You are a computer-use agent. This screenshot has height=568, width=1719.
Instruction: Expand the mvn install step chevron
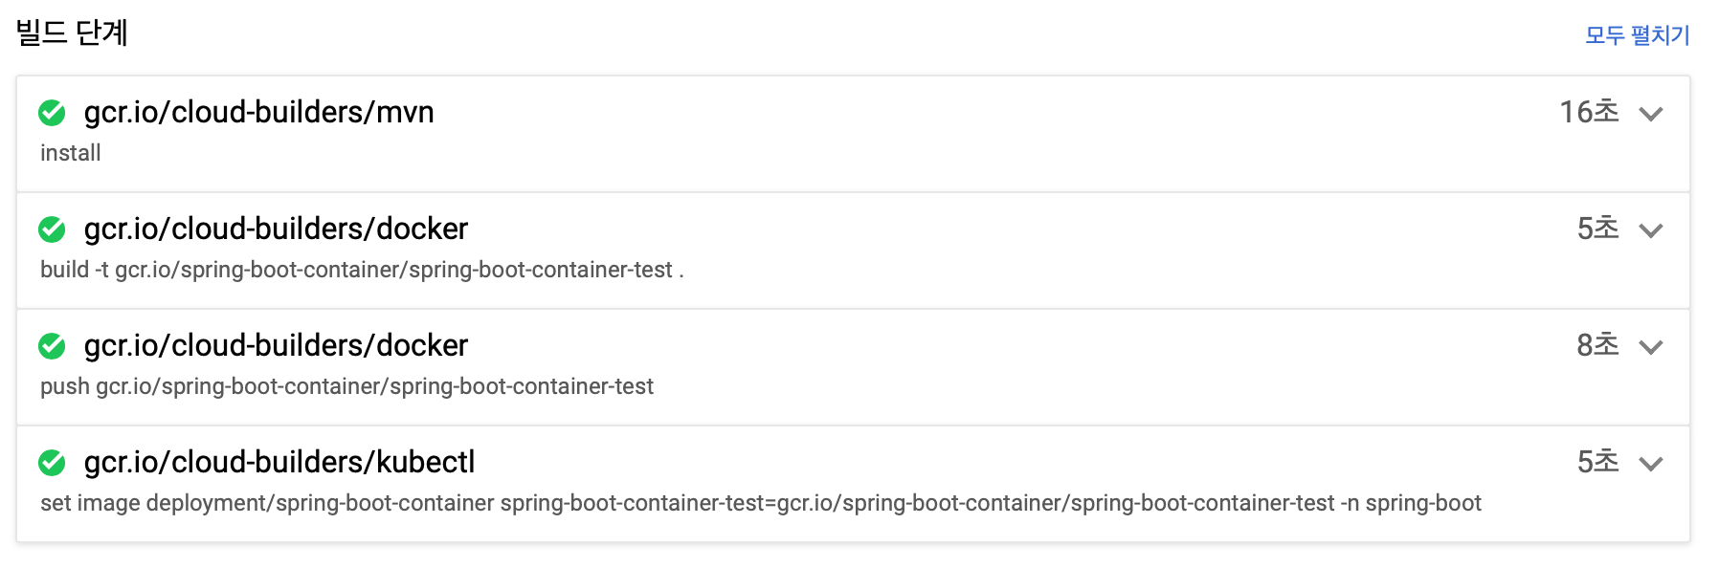click(1650, 114)
